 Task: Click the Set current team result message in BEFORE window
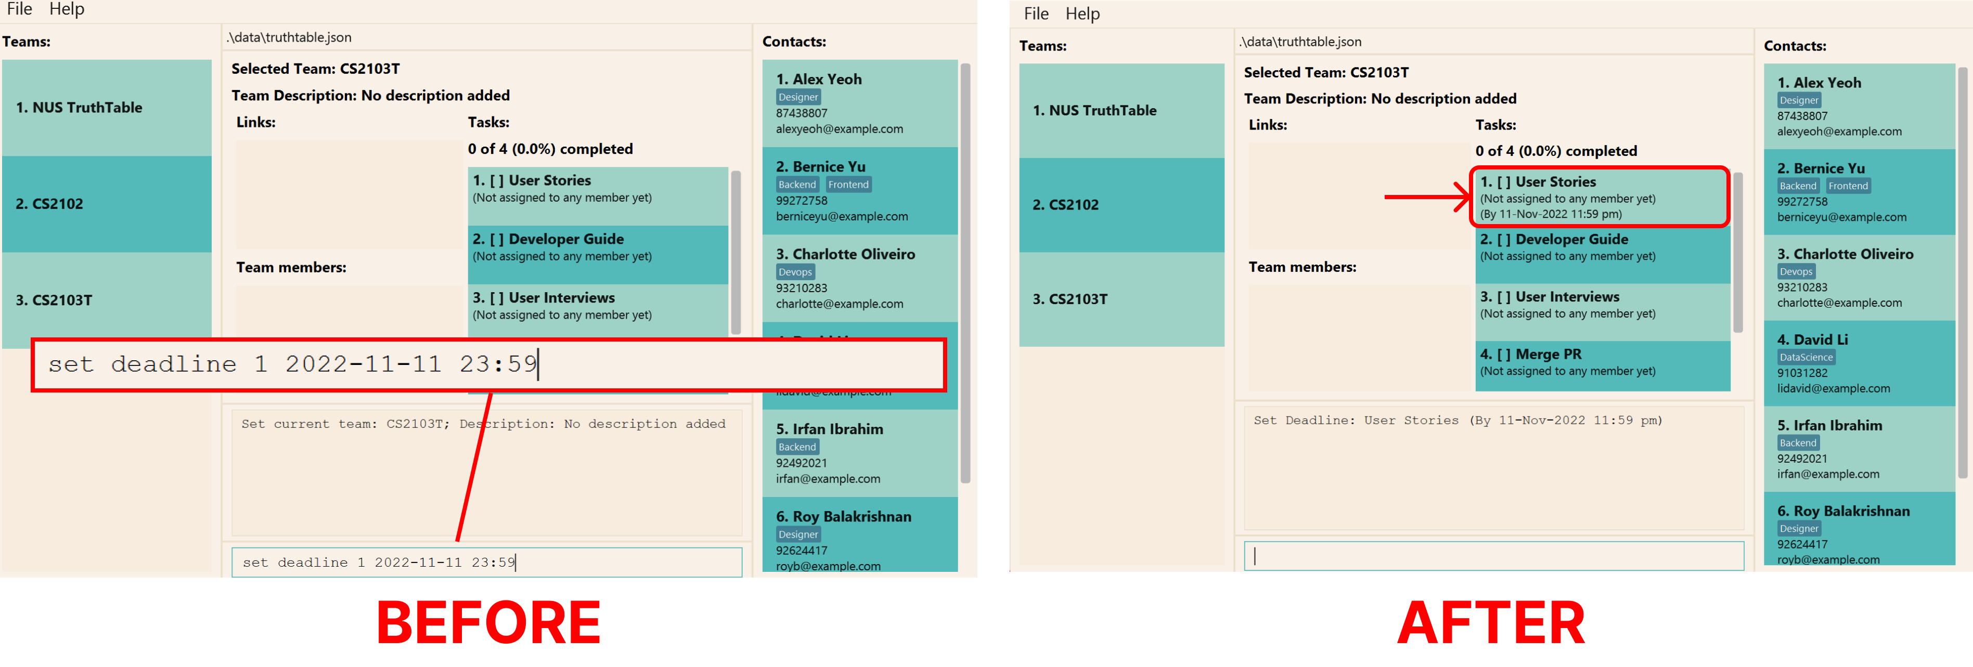[483, 424]
